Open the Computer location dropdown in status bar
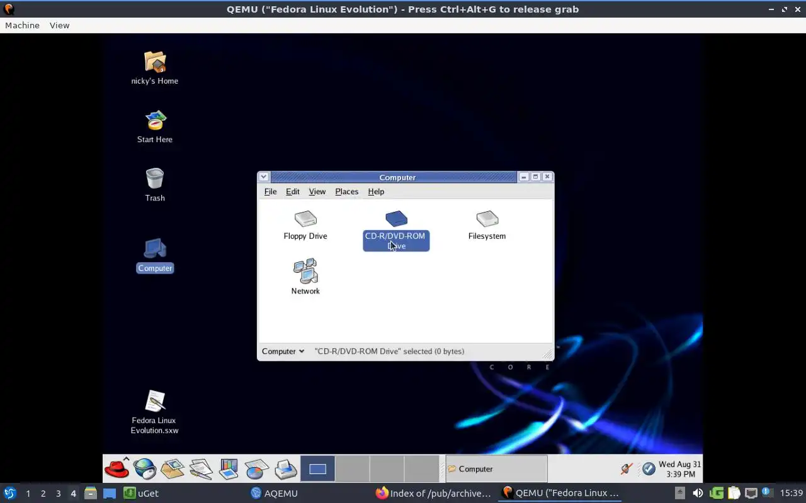Image resolution: width=806 pixels, height=503 pixels. point(283,351)
